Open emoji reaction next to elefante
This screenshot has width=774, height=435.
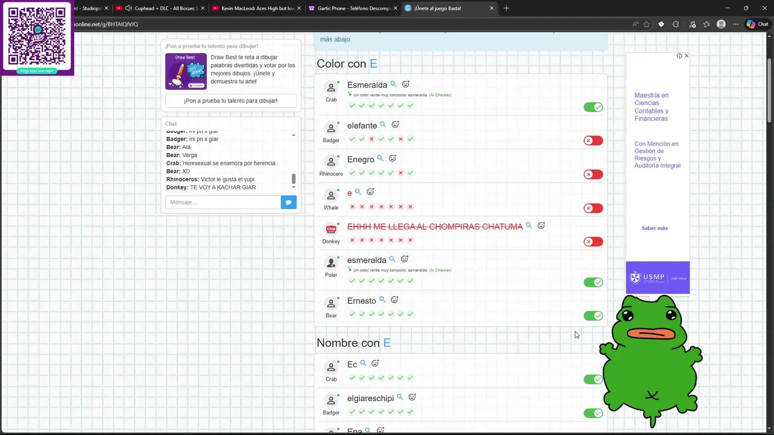[x=395, y=125]
